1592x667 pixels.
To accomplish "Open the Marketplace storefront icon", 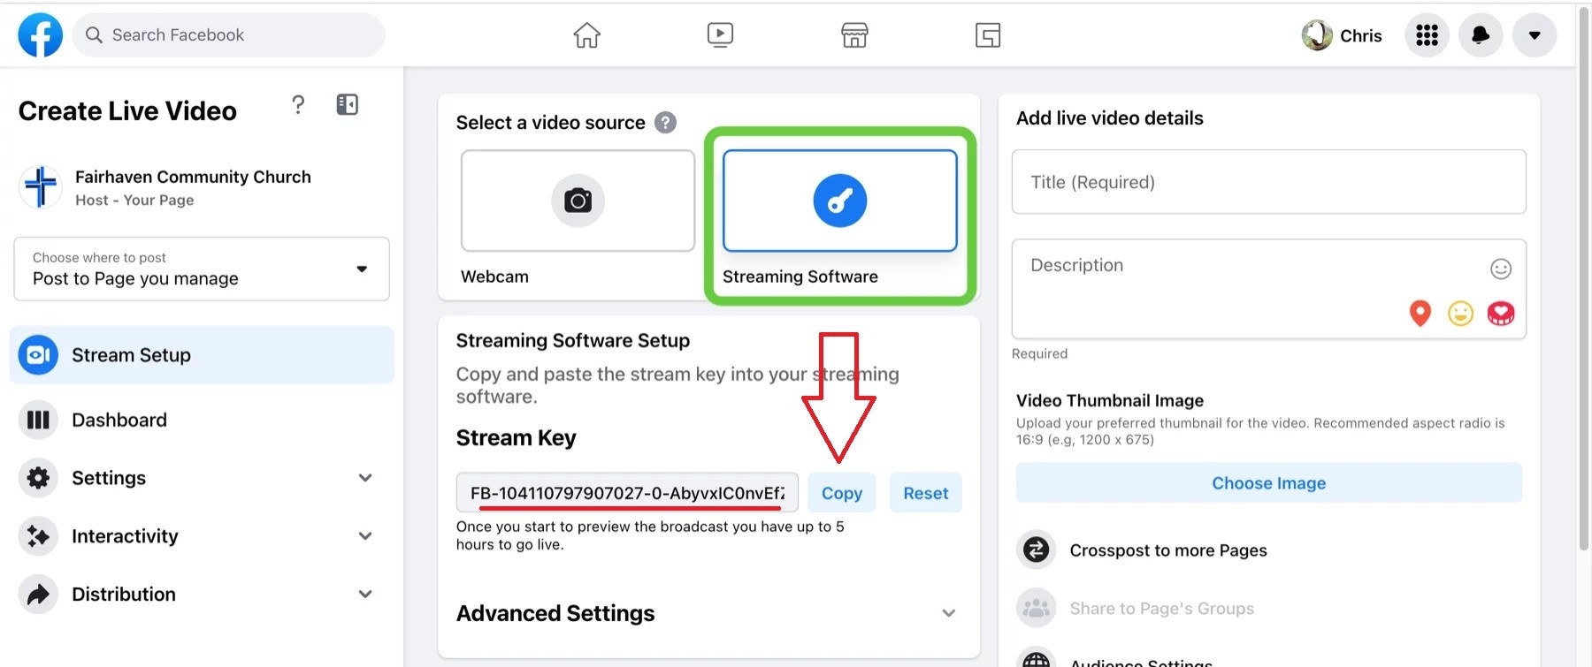I will tap(853, 35).
